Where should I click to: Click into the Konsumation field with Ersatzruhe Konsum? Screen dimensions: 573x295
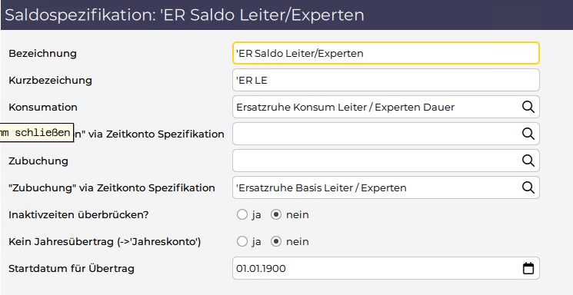(x=376, y=107)
